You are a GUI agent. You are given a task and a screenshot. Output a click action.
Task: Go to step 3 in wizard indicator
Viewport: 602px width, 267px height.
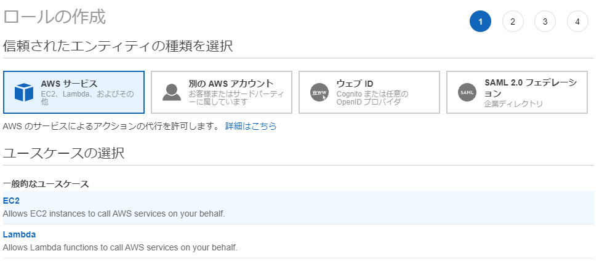545,22
